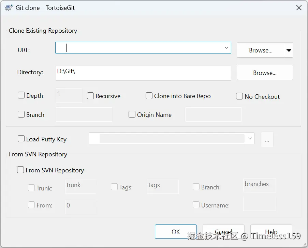Click the Cancel button
The image size is (308, 248).
[223, 232]
